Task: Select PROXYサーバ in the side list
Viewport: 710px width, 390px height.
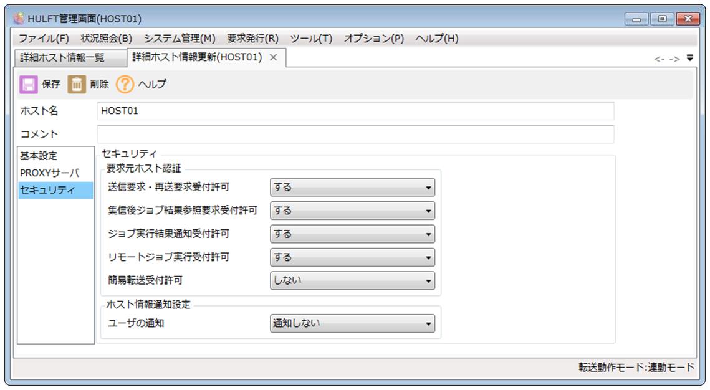Action: coord(55,173)
